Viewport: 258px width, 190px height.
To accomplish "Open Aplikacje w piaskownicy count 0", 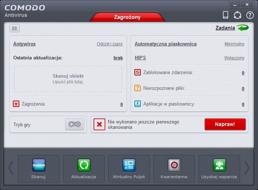I will (243, 104).
